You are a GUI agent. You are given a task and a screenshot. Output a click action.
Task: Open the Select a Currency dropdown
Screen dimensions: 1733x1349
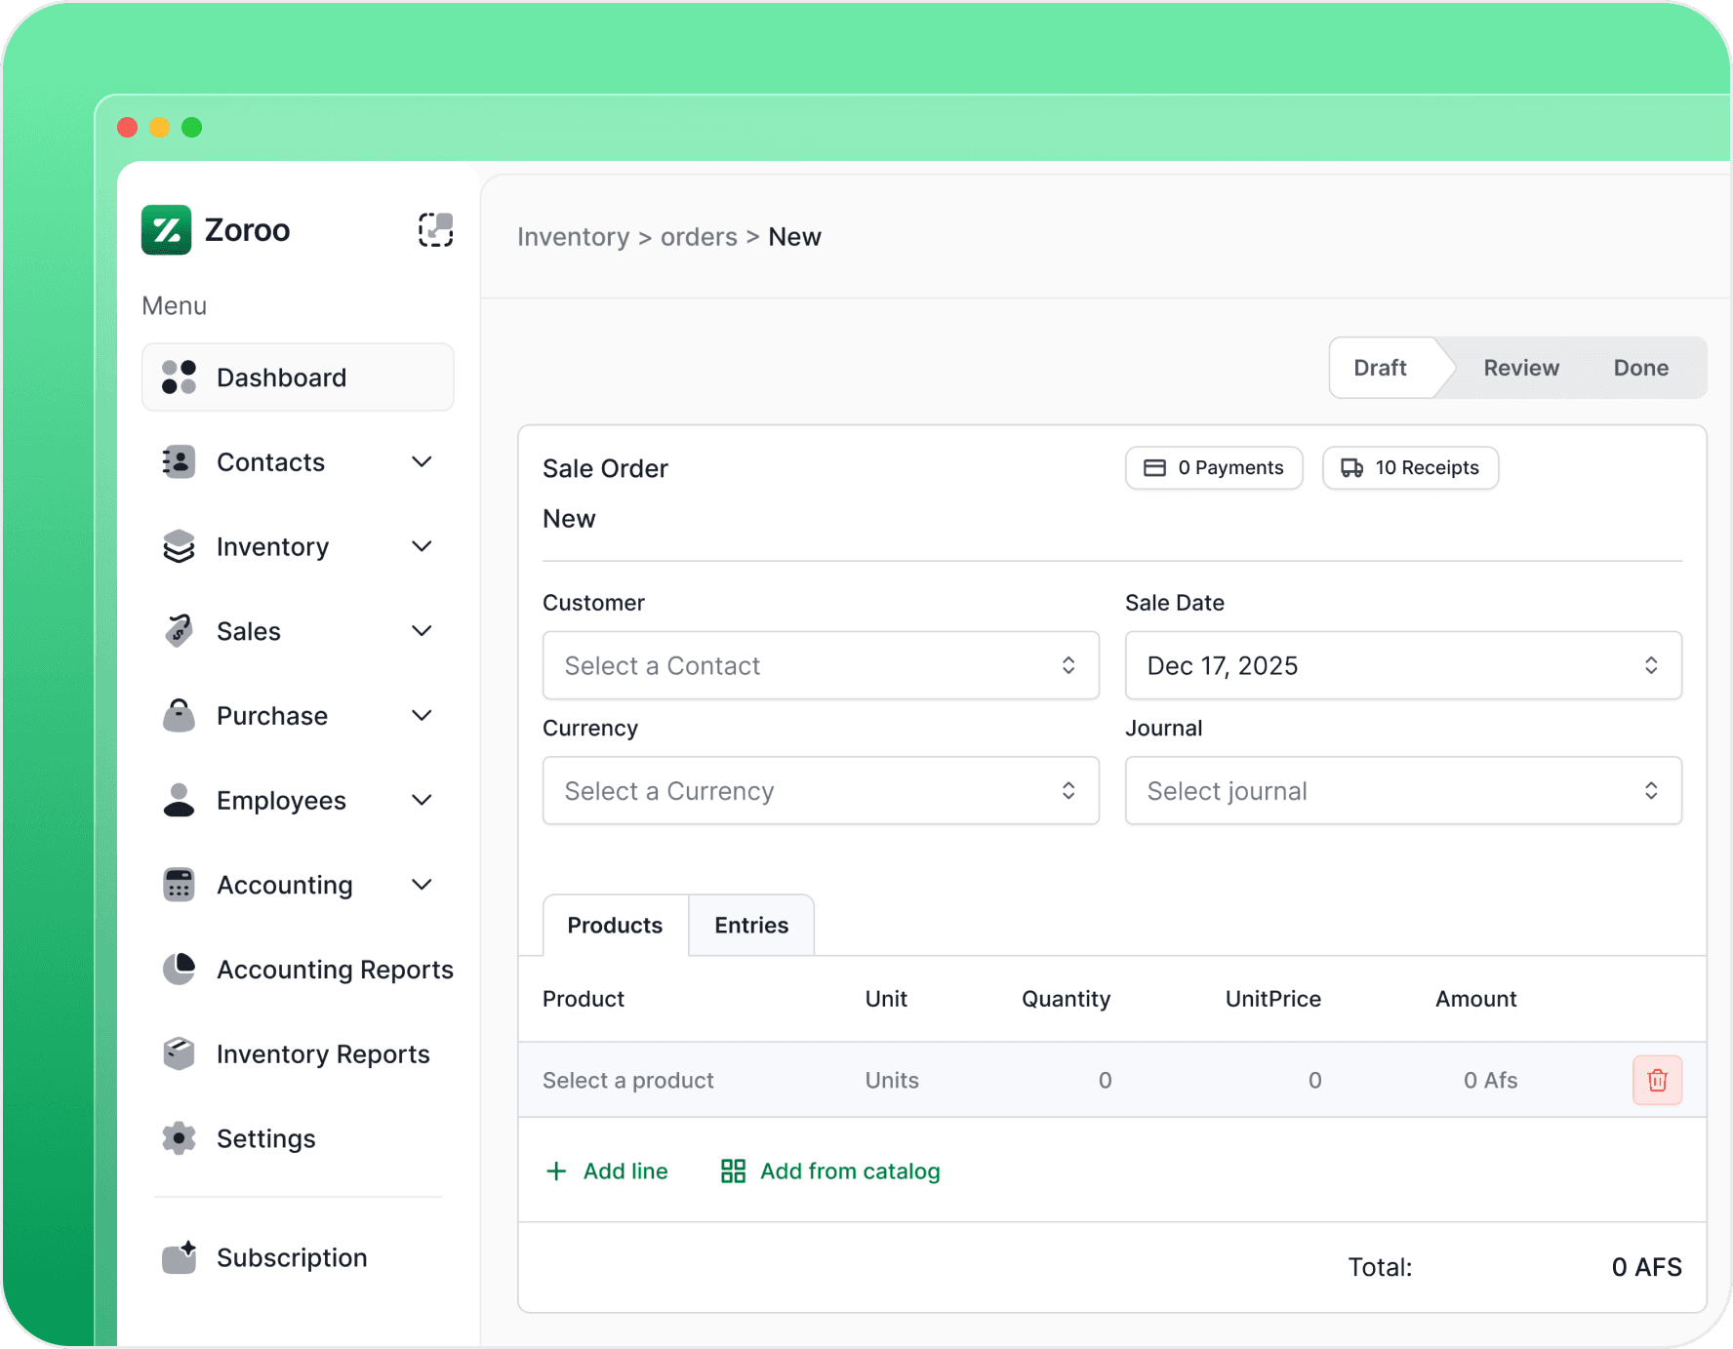coord(820,791)
